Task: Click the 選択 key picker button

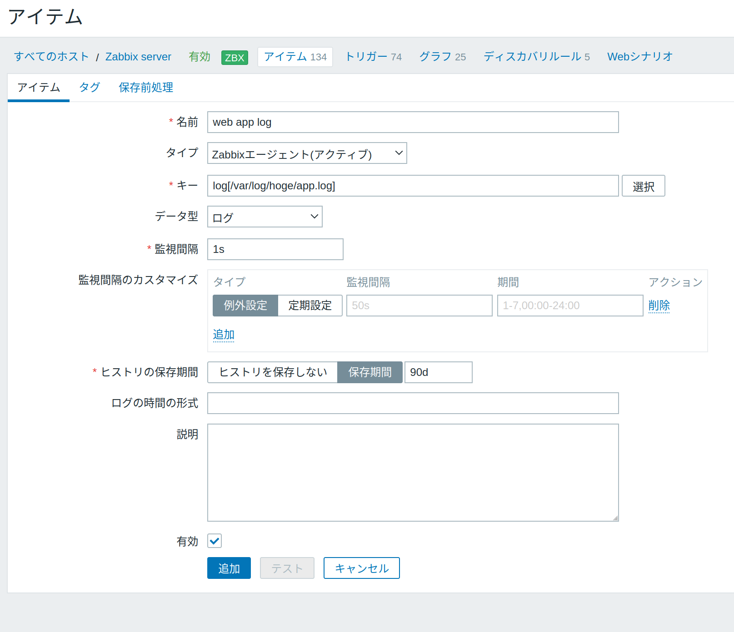Action: pyautogui.click(x=643, y=186)
